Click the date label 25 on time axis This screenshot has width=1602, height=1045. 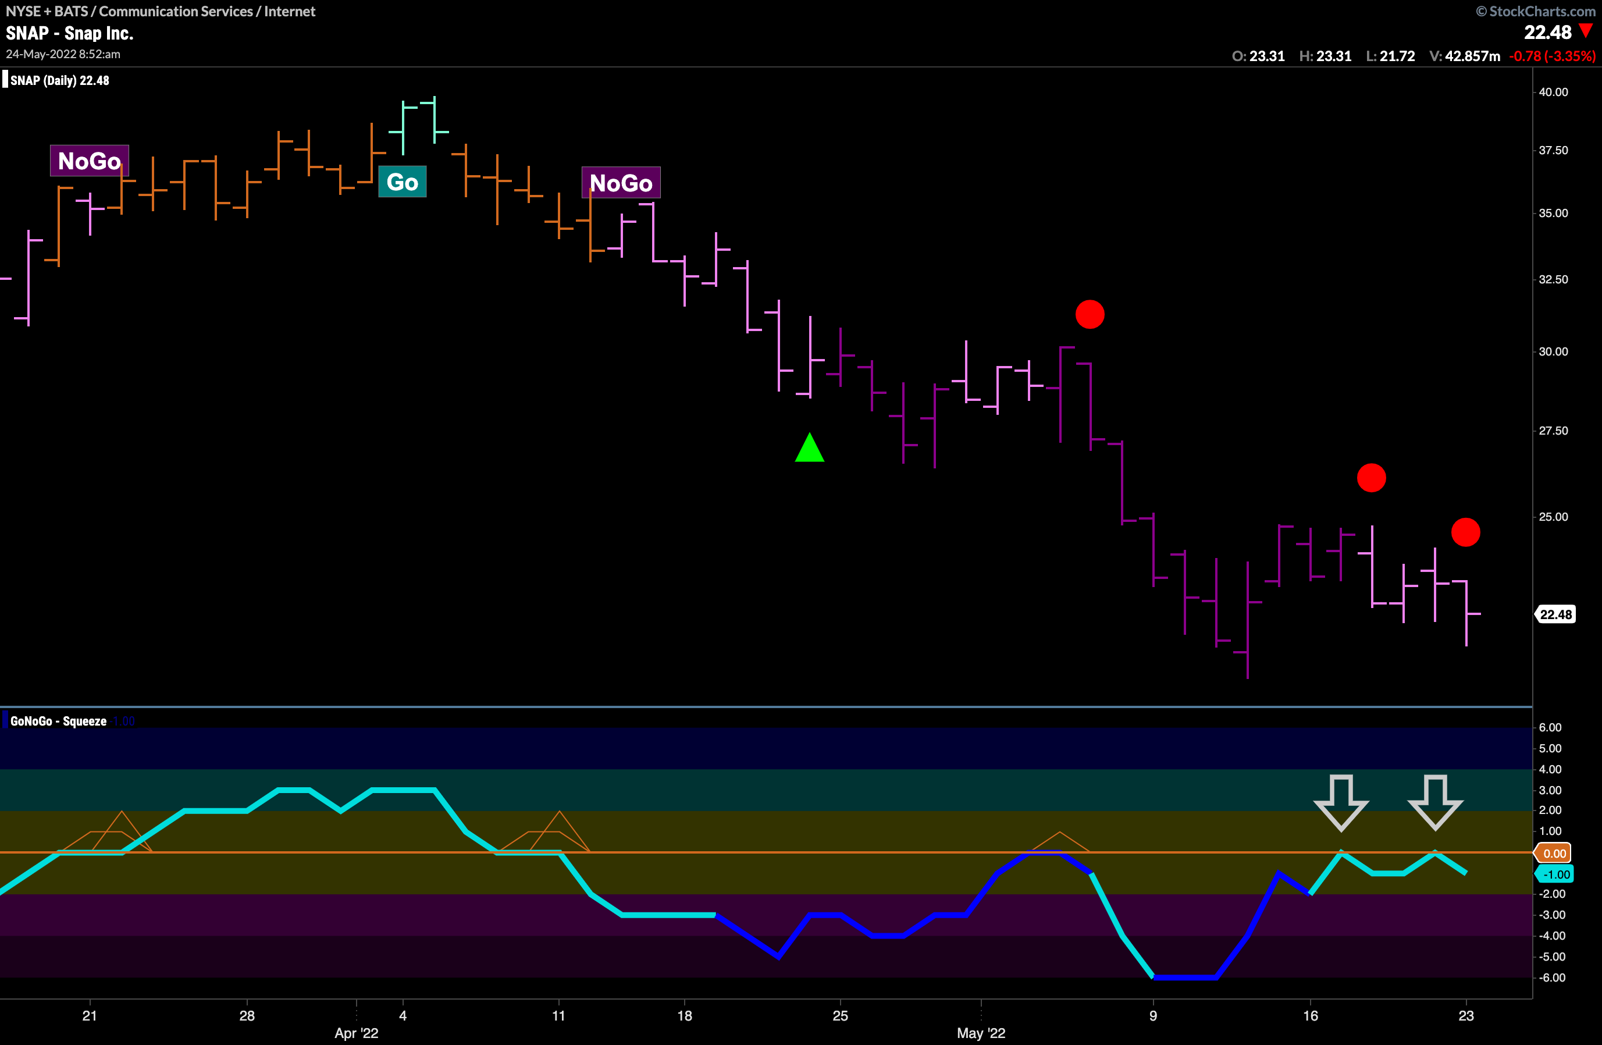[x=841, y=1015]
